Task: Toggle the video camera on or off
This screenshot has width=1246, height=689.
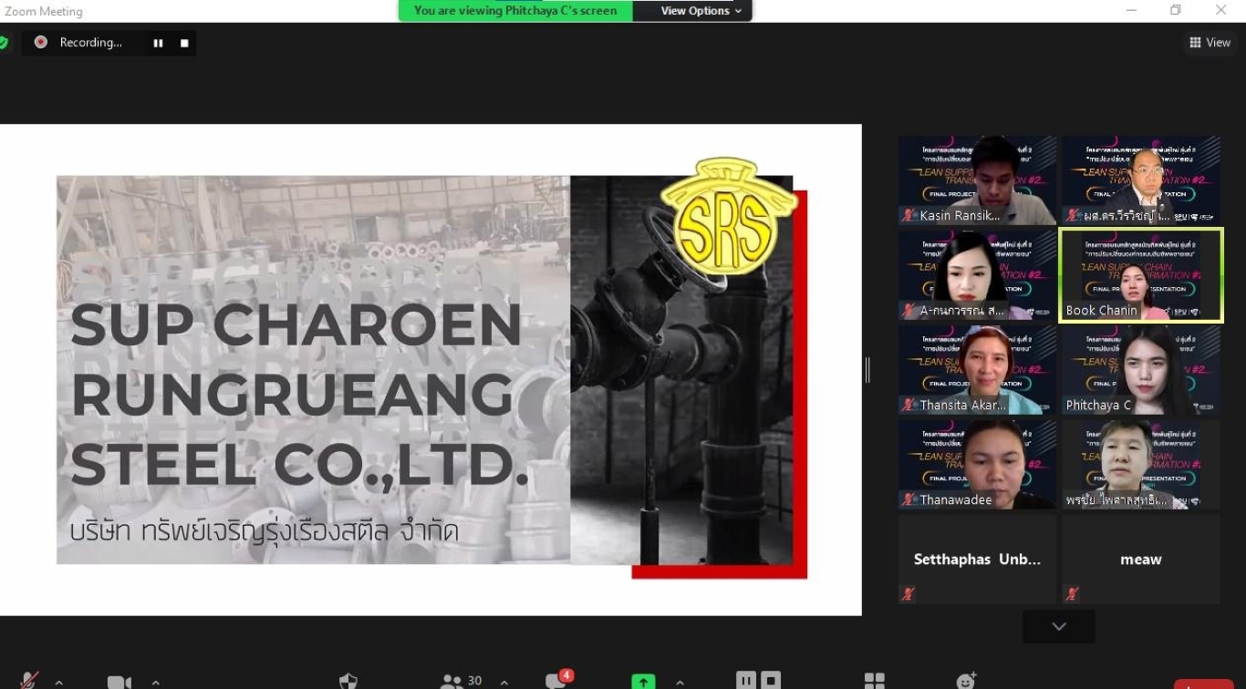Action: [119, 682]
